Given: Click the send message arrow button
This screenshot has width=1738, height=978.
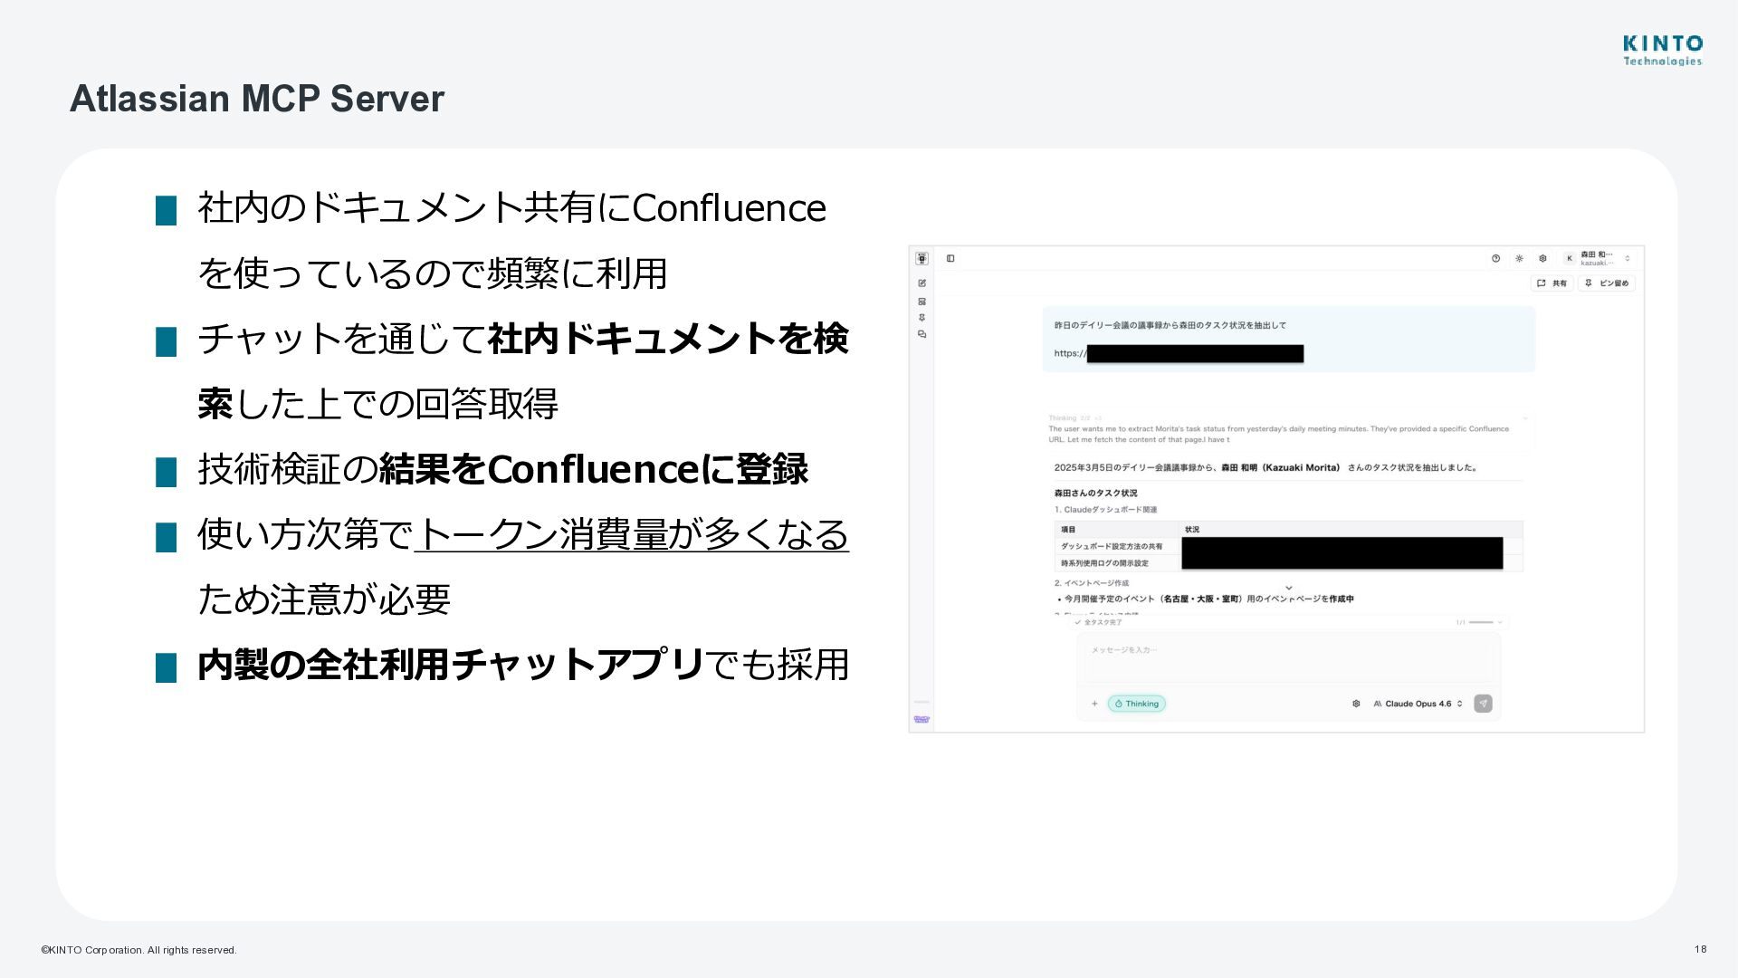Looking at the screenshot, I should click(1483, 704).
